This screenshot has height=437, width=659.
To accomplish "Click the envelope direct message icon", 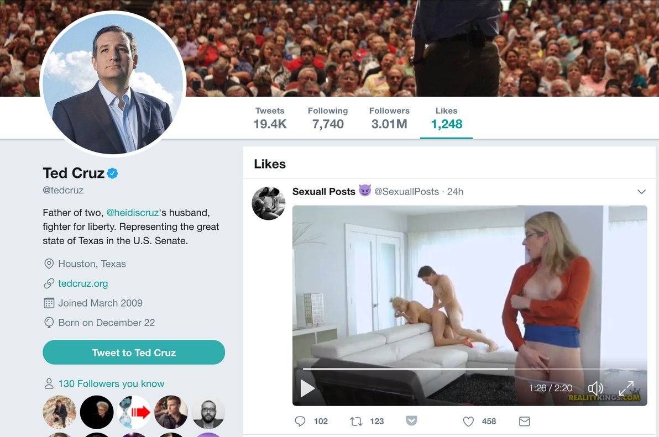I will click(525, 422).
